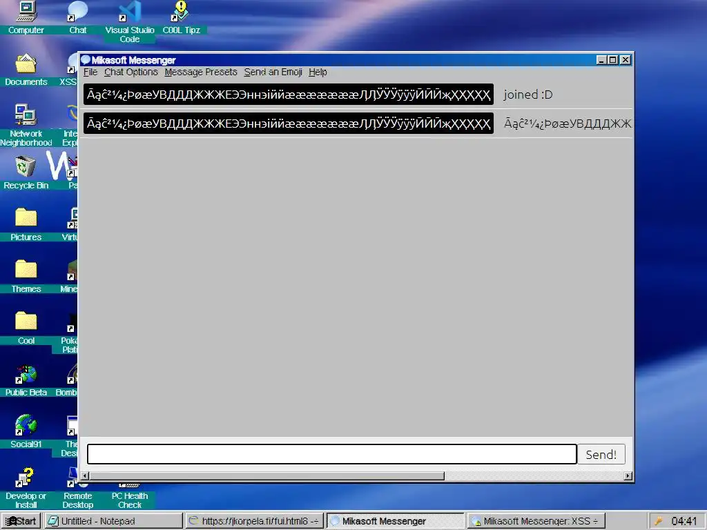707x530 pixels.
Task: Close the Mikasoft Messenger window
Action: (626, 60)
